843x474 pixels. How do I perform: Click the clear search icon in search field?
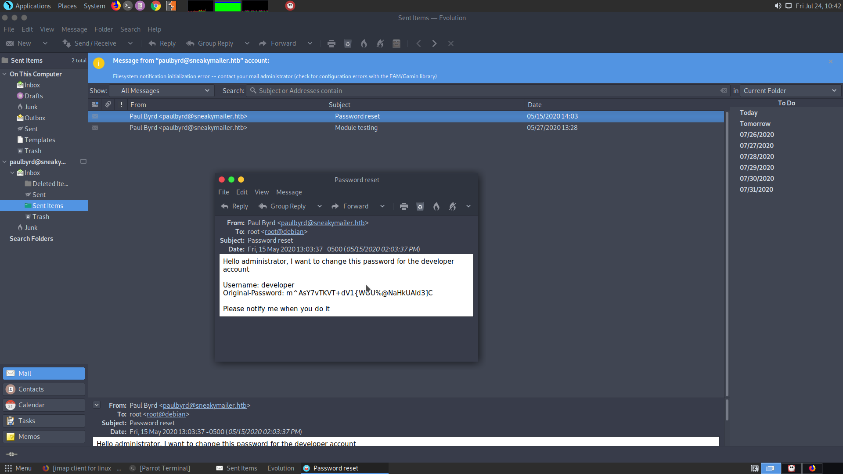click(723, 91)
